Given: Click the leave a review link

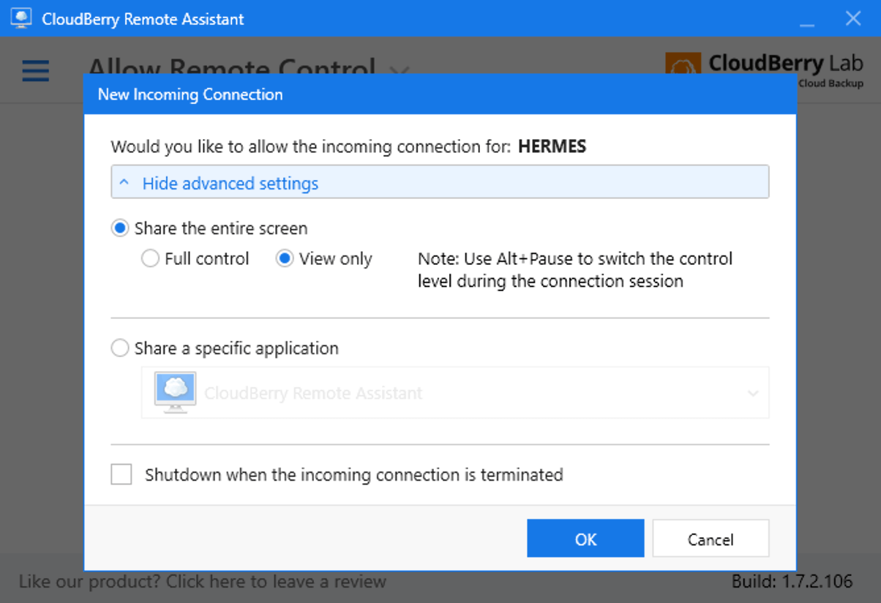Looking at the screenshot, I should tap(202, 582).
